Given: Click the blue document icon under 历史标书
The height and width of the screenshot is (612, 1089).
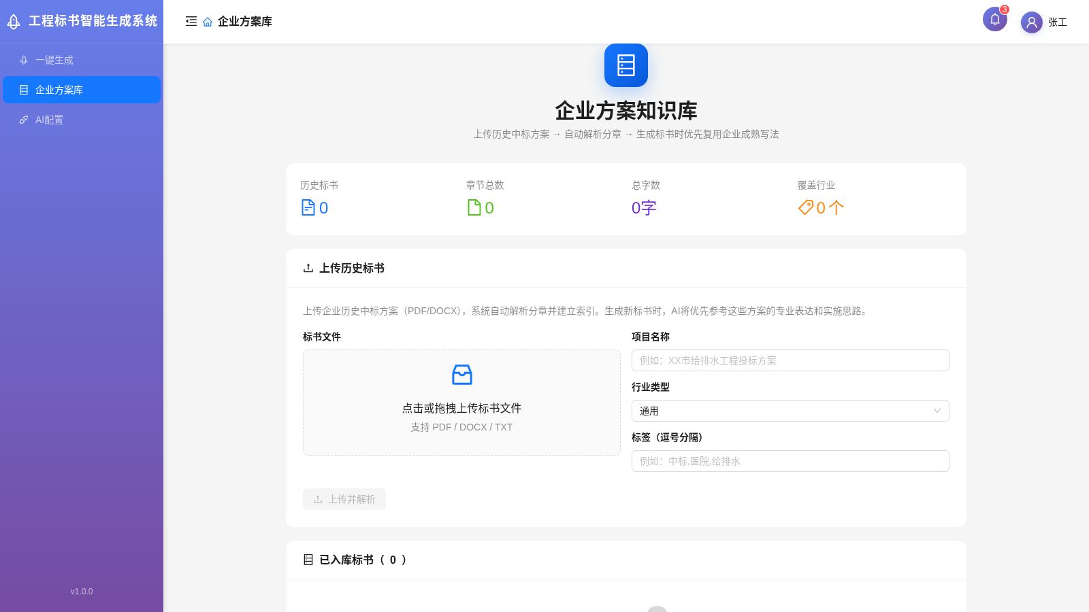Looking at the screenshot, I should pos(308,207).
